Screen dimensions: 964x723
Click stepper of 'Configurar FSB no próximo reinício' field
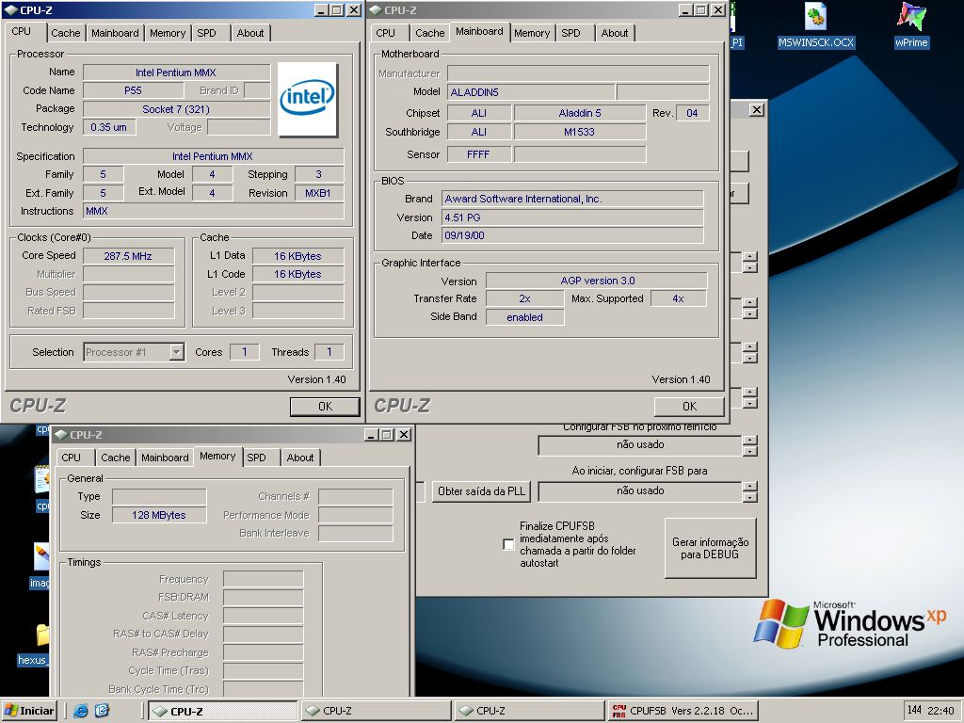tap(749, 445)
